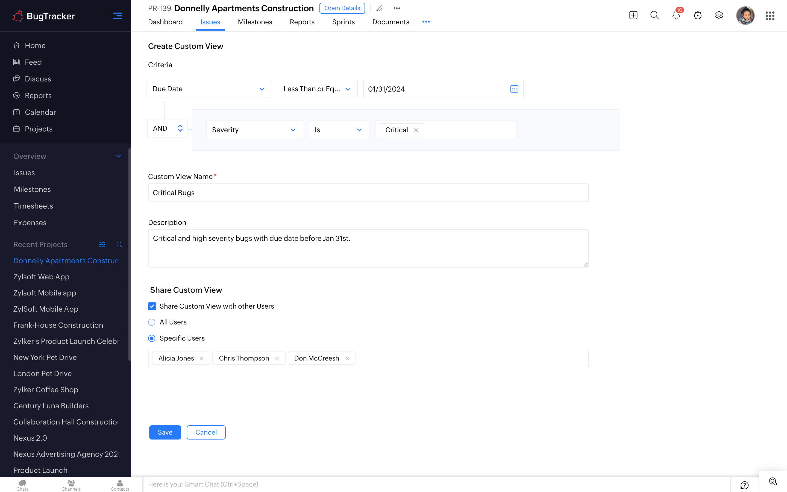Open the settings gear icon

click(x=719, y=15)
